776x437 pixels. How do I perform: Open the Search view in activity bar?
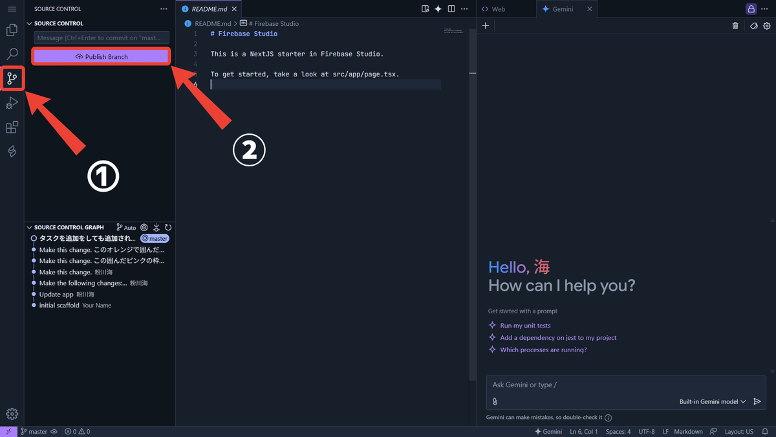[12, 54]
